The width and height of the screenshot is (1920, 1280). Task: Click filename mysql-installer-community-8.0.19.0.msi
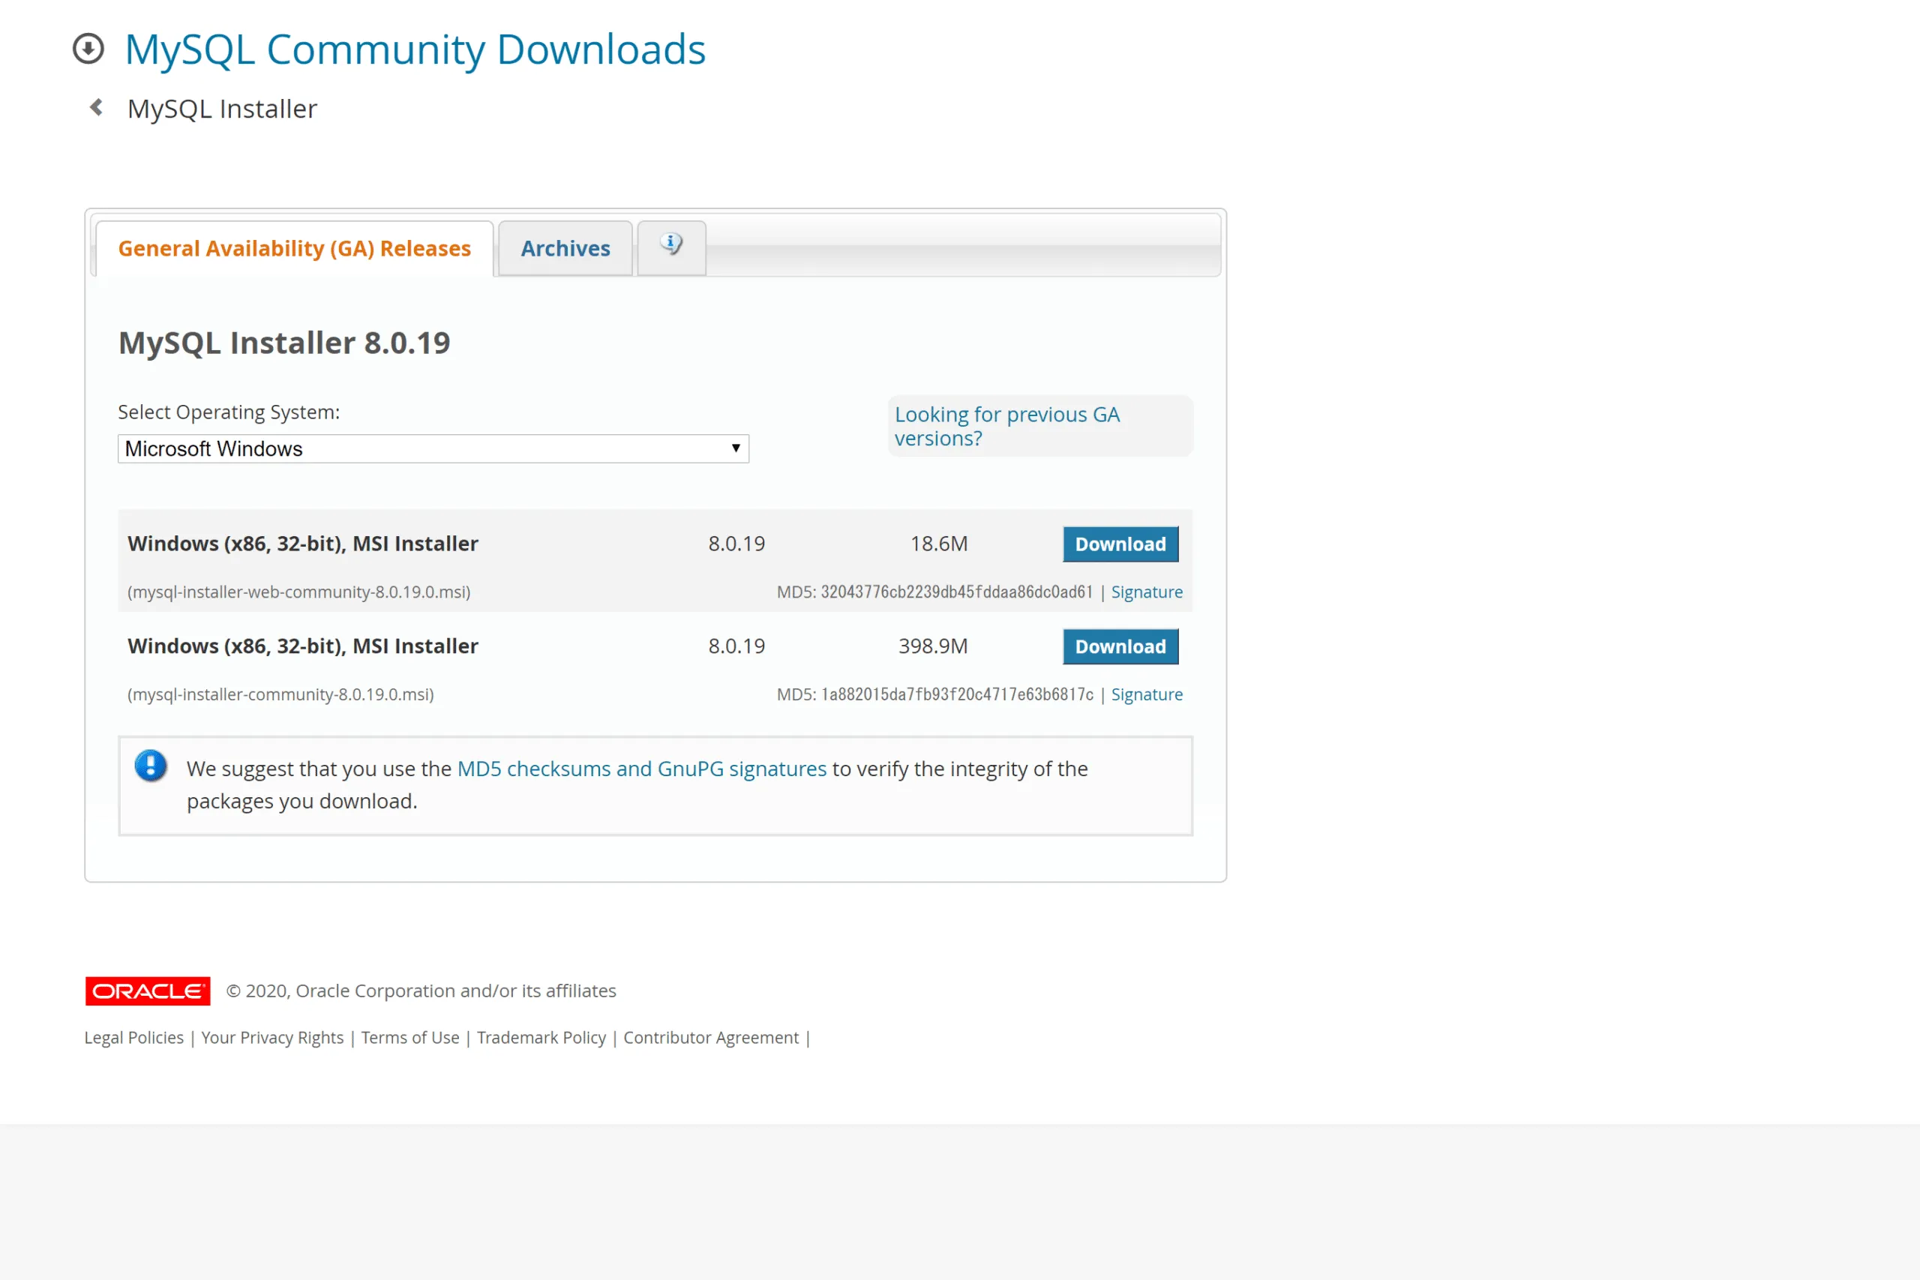pos(280,694)
